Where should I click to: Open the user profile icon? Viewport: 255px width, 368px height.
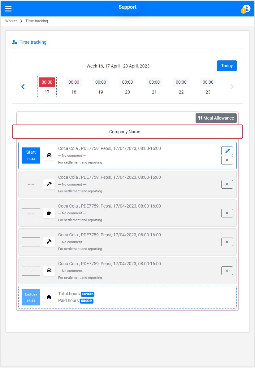pyautogui.click(x=246, y=9)
